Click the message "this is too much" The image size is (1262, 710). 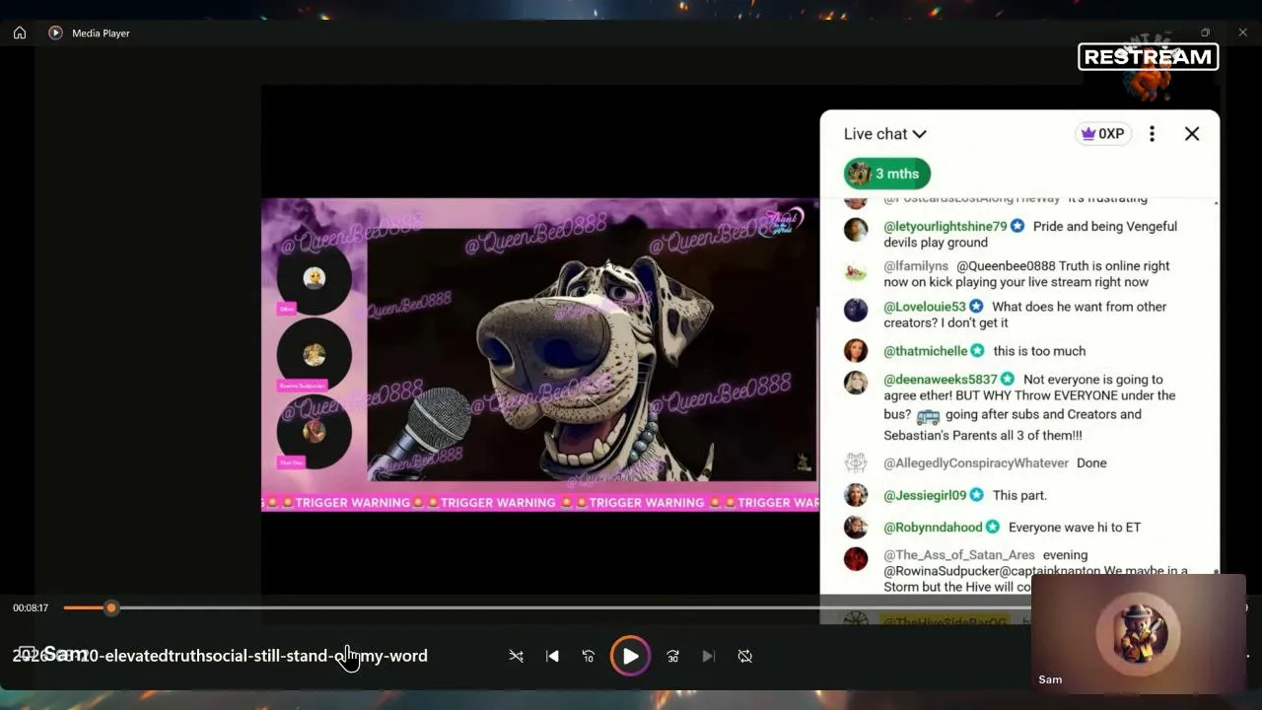pyautogui.click(x=1039, y=351)
